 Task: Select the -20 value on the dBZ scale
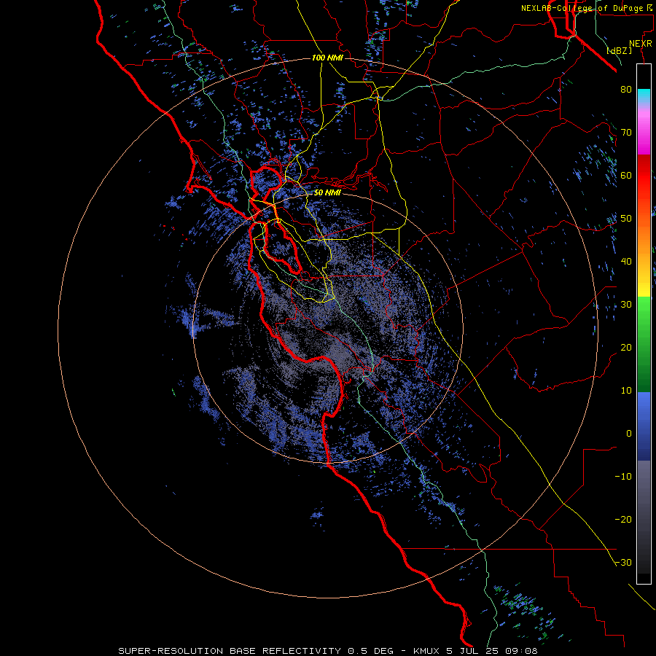click(623, 520)
